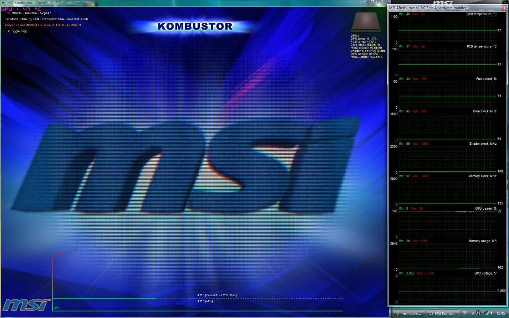Viewport: 509px width, 318px height.
Task: Click the 'Memory usage, MB' graph label
Action: click(x=482, y=241)
